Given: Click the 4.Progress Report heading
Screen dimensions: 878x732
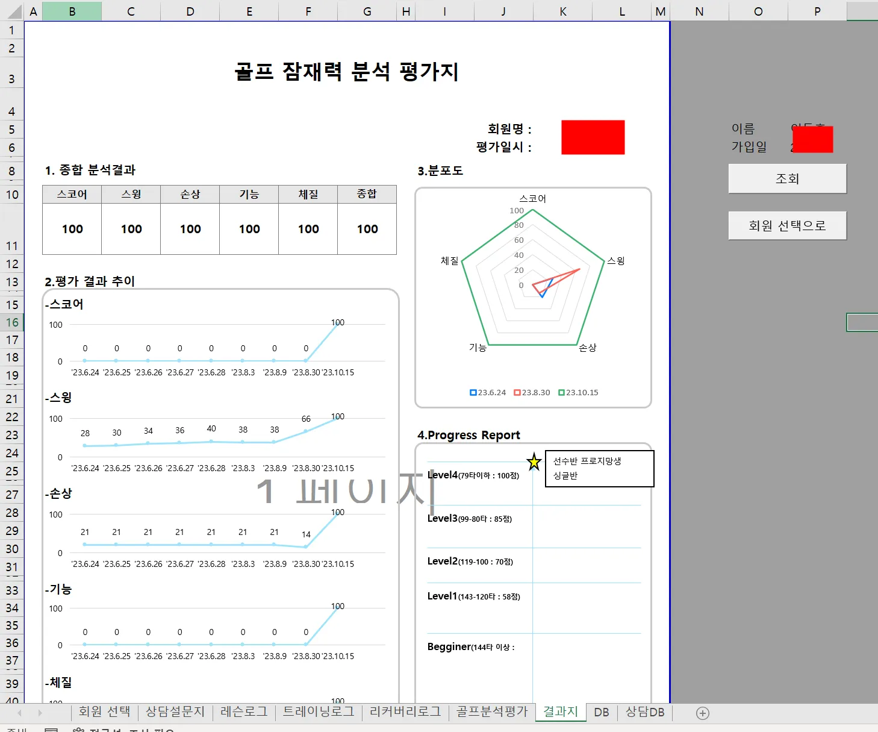Looking at the screenshot, I should click(469, 435).
